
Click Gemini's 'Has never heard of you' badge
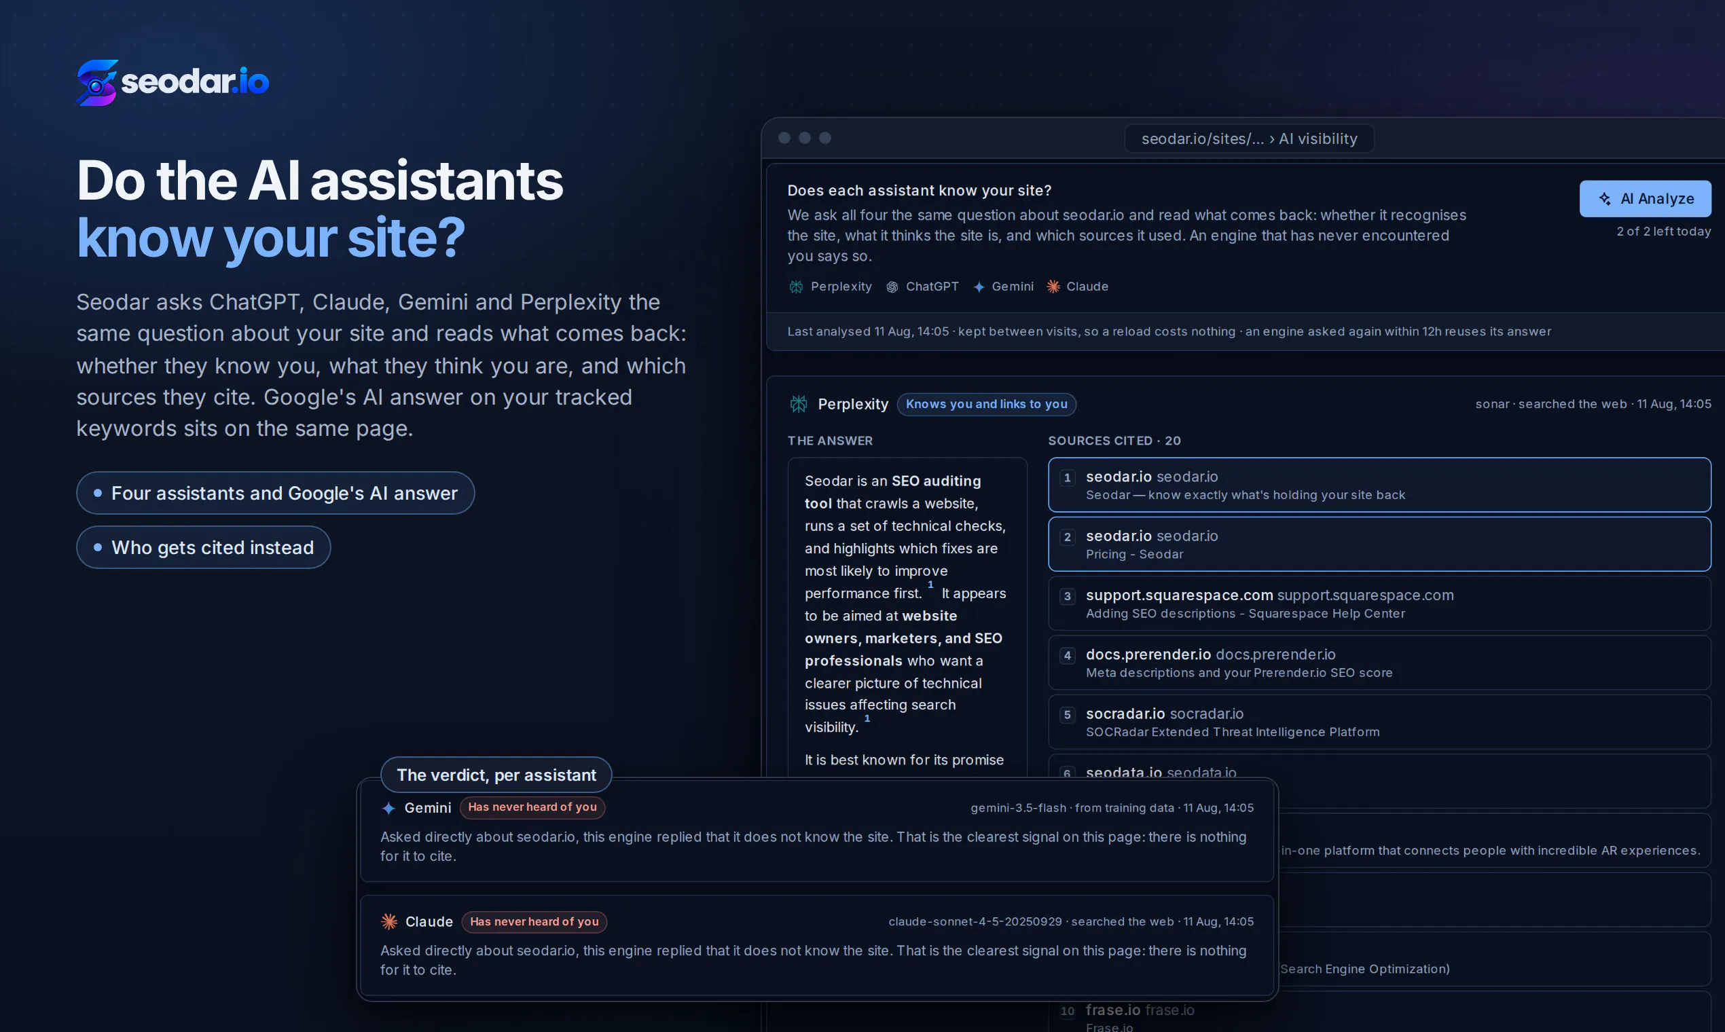click(x=532, y=807)
